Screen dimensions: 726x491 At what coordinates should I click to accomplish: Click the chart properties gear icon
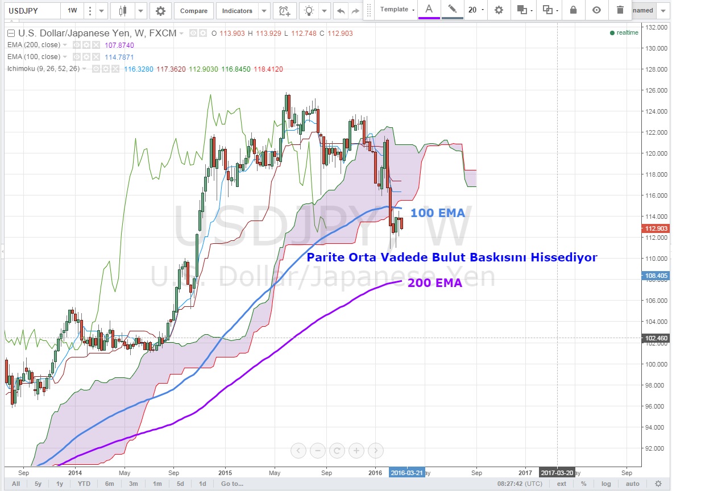[x=161, y=11]
